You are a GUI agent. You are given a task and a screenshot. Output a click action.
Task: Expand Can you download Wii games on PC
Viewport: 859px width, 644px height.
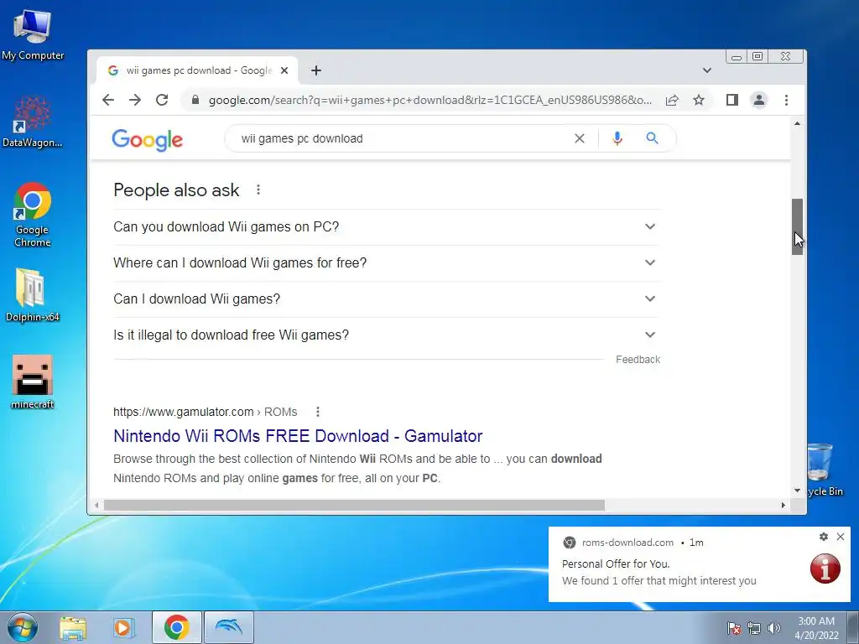pos(386,226)
